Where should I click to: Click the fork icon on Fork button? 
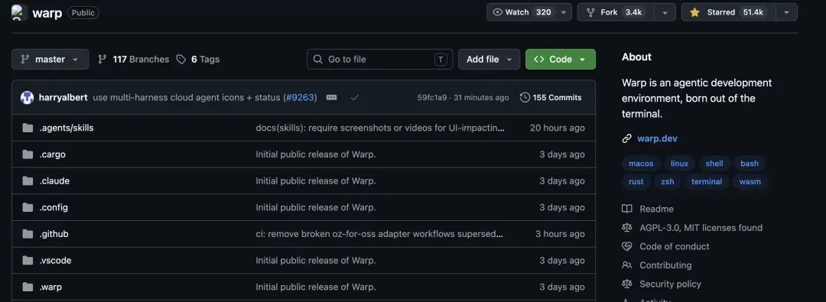tap(590, 12)
